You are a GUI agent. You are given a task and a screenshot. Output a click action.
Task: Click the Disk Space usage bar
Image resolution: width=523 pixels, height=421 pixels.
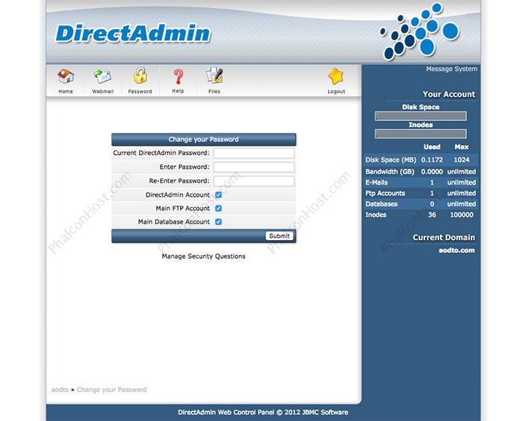click(421, 116)
